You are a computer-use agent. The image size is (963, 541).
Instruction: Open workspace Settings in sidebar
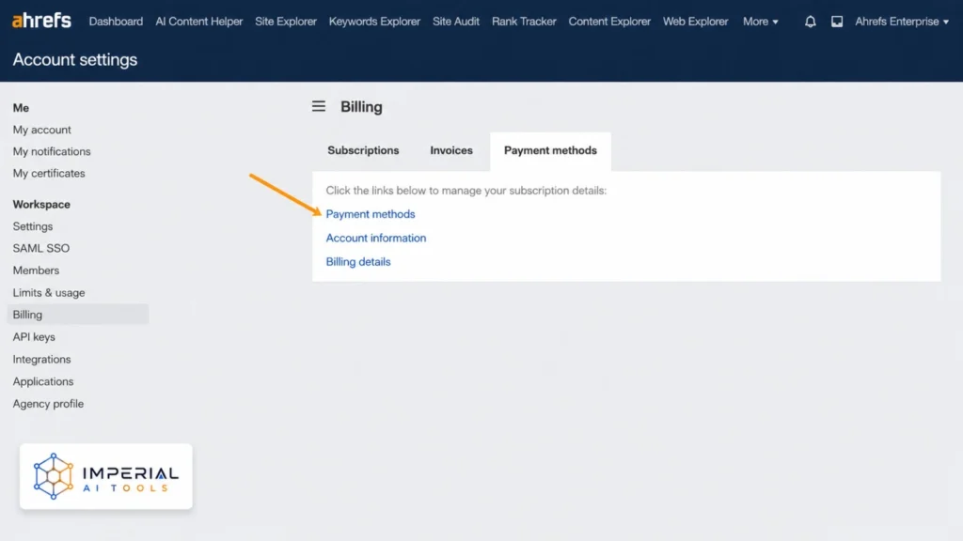33,226
